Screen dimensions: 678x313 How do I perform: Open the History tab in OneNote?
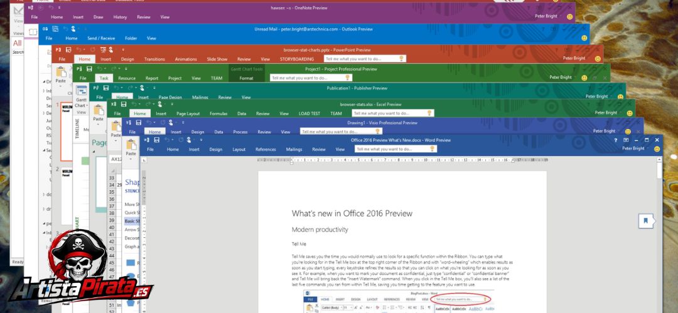click(x=120, y=18)
